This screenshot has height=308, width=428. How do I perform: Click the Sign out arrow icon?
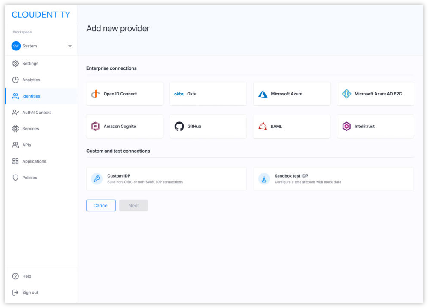15,293
